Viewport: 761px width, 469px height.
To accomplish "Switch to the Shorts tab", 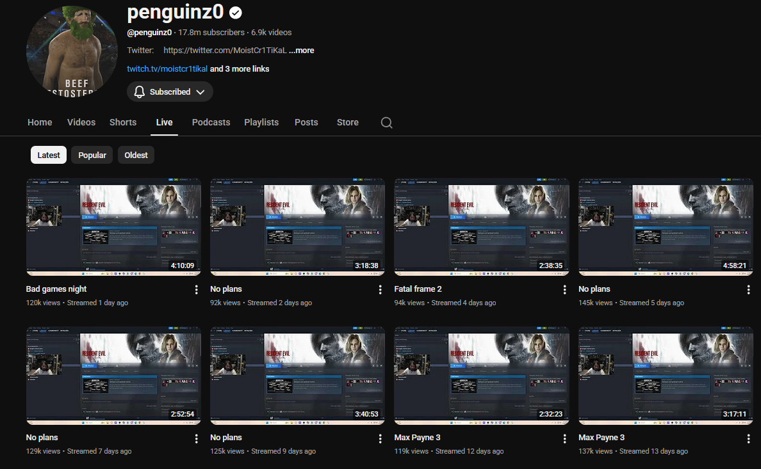I will click(123, 122).
